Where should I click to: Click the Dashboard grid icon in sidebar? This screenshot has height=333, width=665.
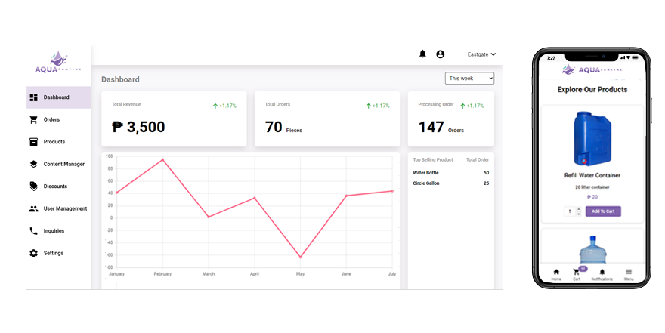[x=33, y=97]
